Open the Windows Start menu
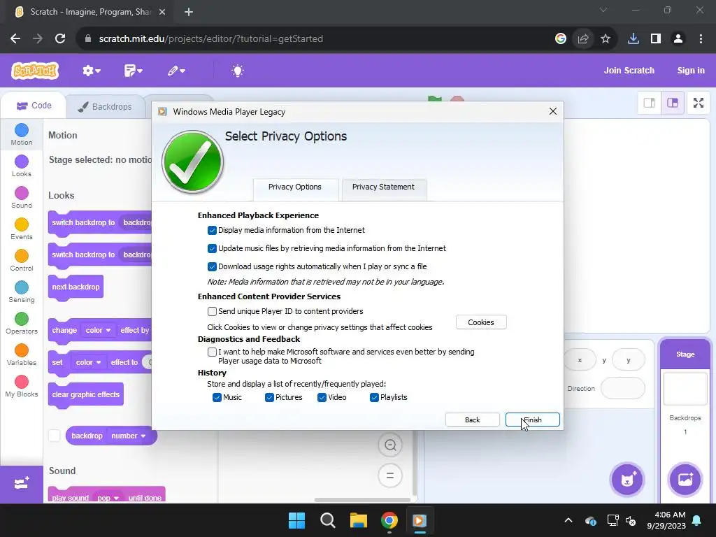The image size is (716, 537). click(296, 520)
